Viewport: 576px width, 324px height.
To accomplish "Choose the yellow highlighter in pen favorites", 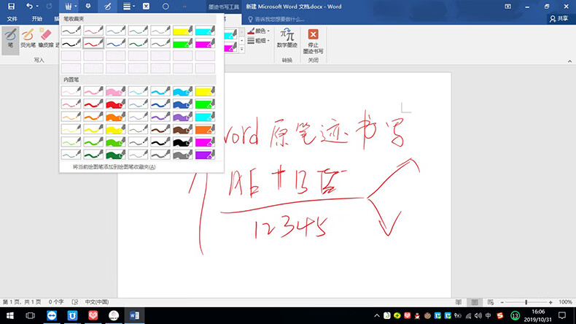I will point(183,31).
